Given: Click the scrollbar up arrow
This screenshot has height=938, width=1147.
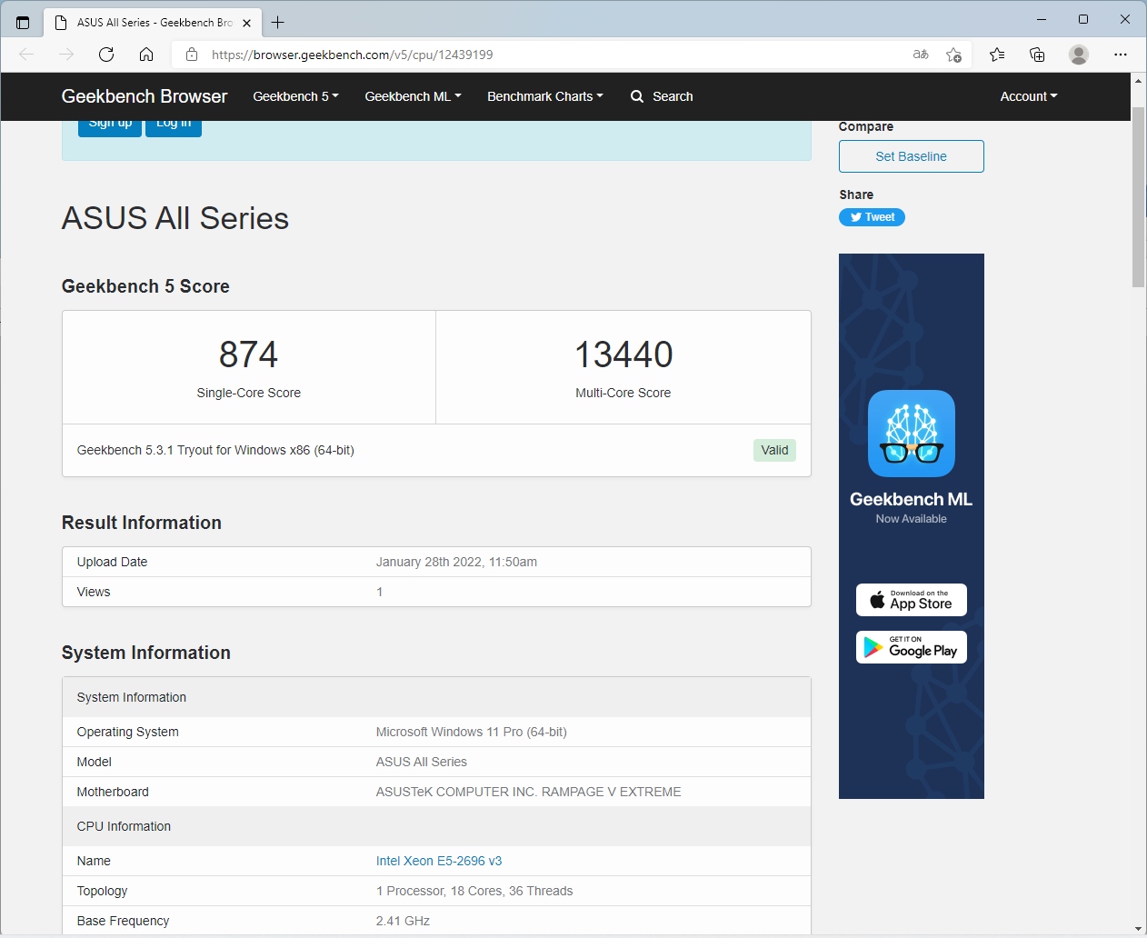Looking at the screenshot, I should (1138, 81).
